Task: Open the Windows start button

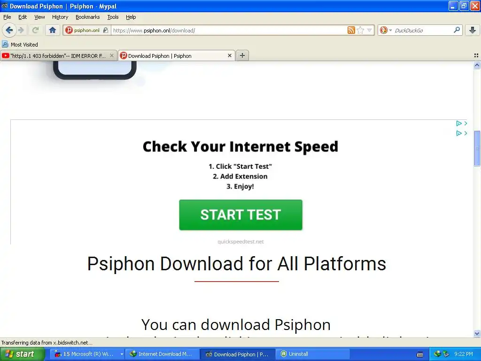Action: point(22,354)
